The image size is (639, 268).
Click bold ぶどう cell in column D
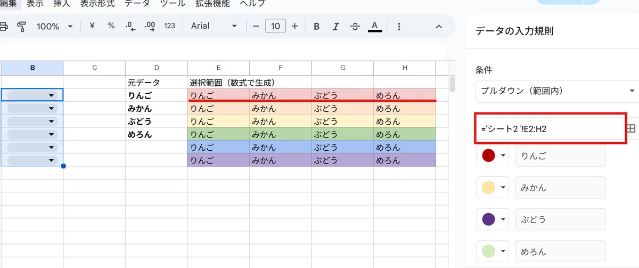pos(156,121)
